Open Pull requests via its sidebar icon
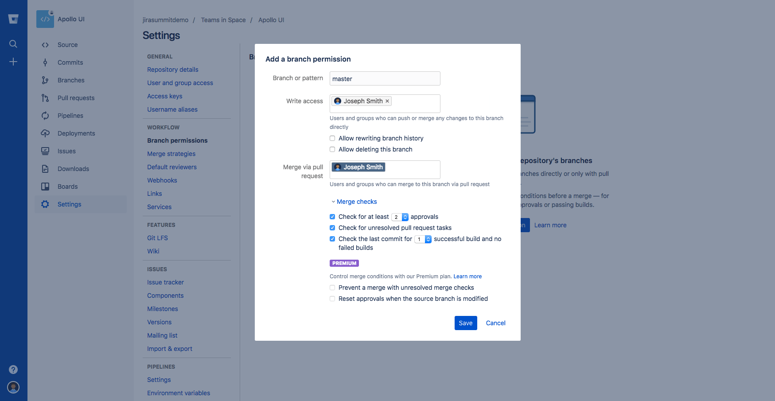This screenshot has width=775, height=401. 45,98
